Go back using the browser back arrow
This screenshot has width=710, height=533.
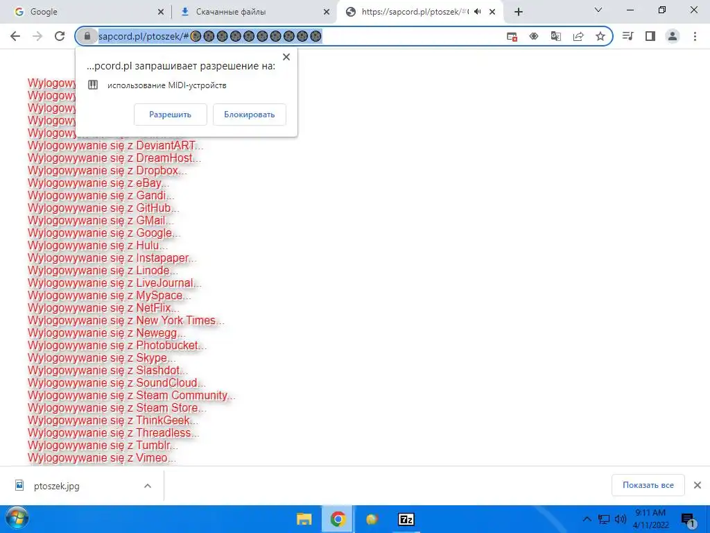click(15, 36)
